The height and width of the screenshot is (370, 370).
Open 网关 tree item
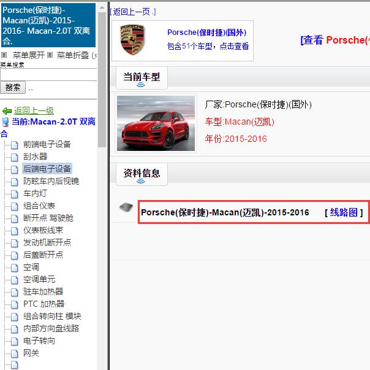click(31, 353)
